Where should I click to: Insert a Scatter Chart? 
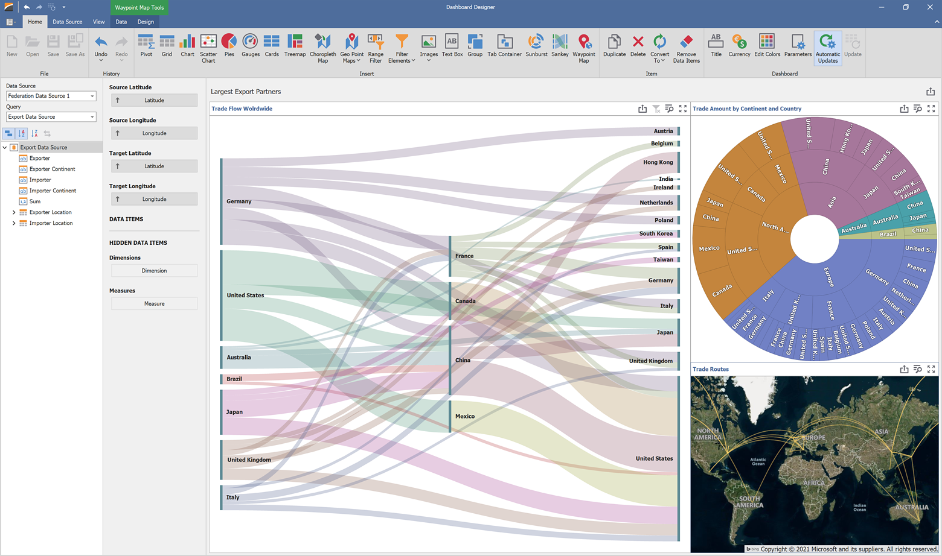pos(208,48)
